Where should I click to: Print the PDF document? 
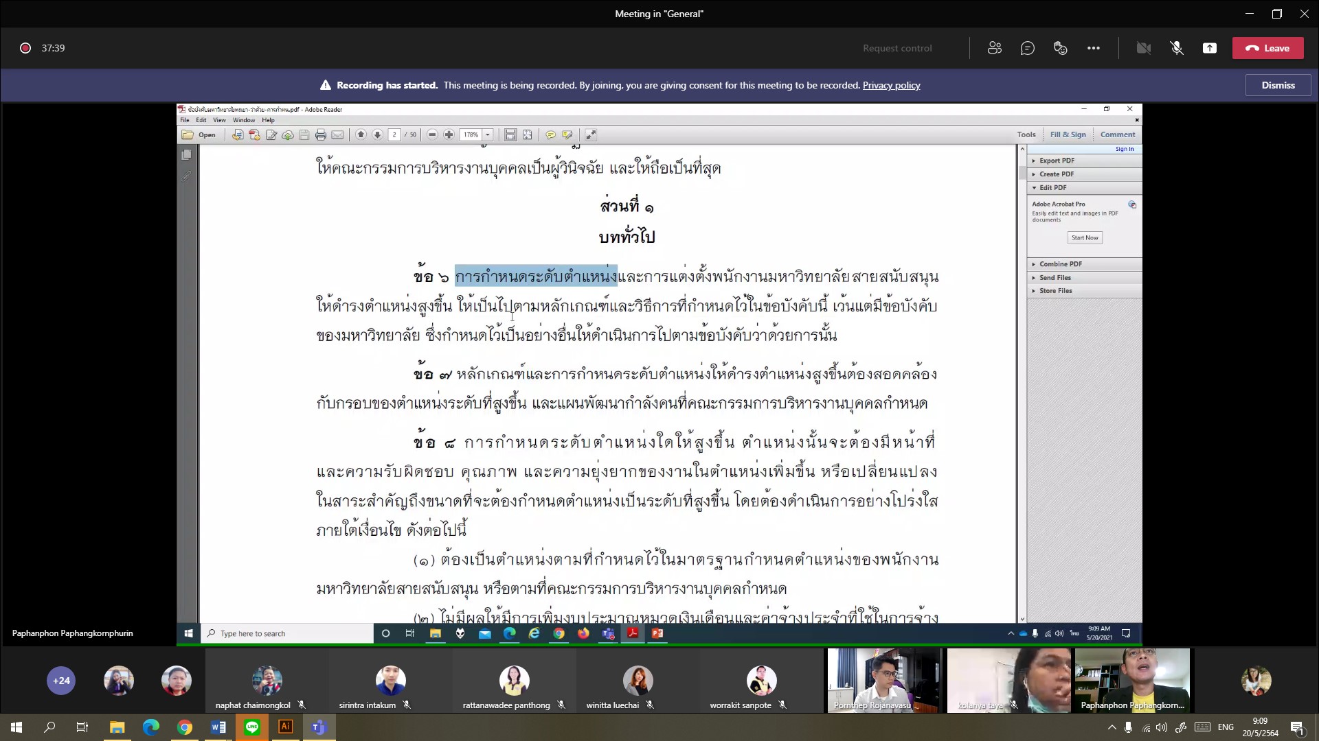tap(321, 135)
